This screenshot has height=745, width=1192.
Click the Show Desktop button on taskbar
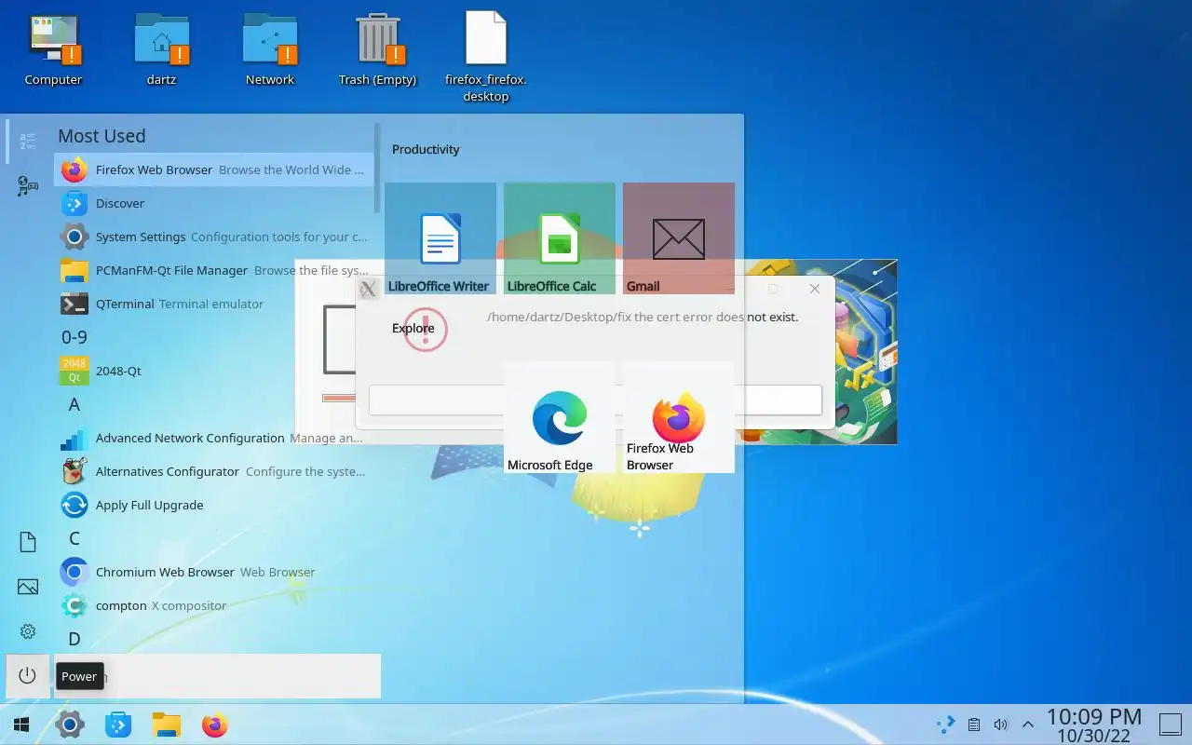[1171, 725]
